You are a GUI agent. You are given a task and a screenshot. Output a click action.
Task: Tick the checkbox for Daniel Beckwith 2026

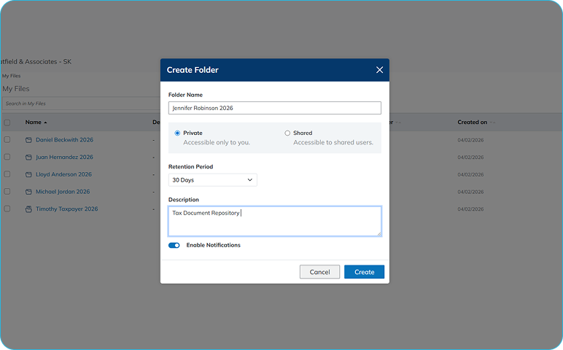coord(7,139)
